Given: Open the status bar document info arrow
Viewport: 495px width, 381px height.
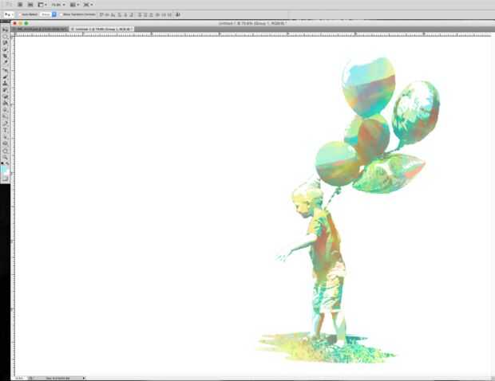Looking at the screenshot, I should pyautogui.click(x=84, y=378).
